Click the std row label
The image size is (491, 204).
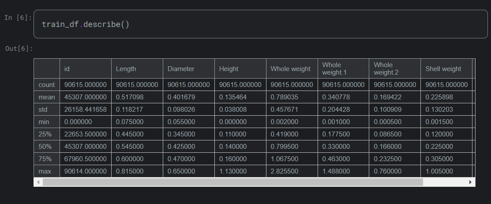click(44, 110)
